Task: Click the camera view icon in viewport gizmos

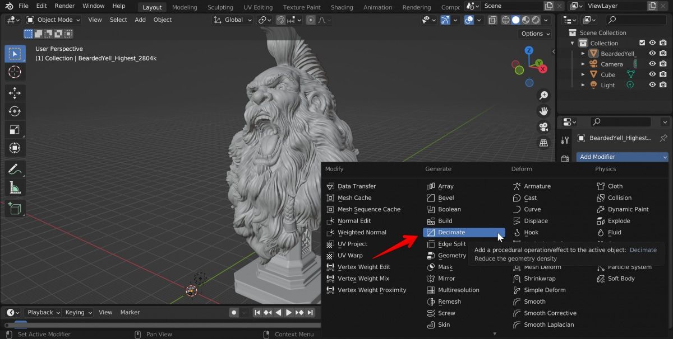Action: [x=543, y=127]
